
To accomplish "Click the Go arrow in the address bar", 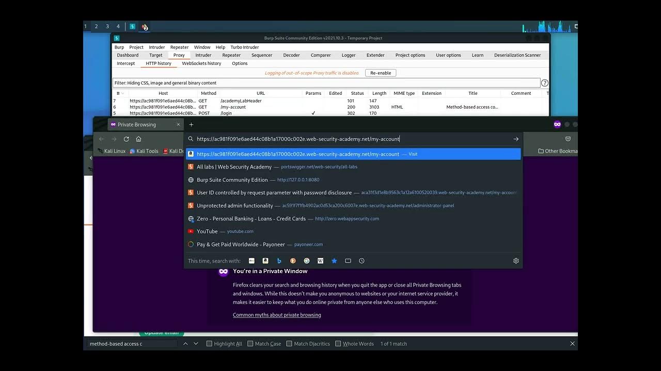I will point(516,139).
